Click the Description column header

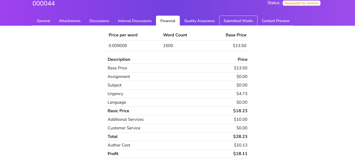pyautogui.click(x=119, y=59)
